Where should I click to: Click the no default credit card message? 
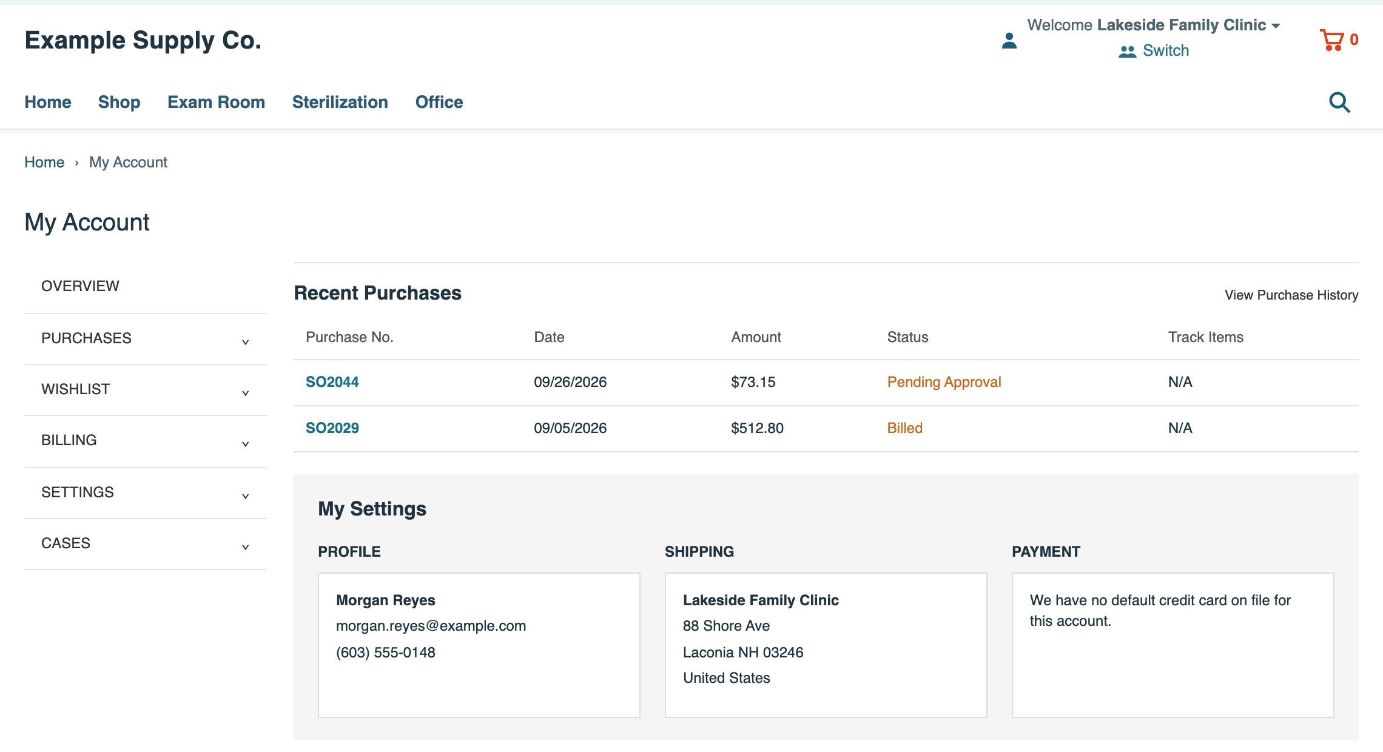1160,611
